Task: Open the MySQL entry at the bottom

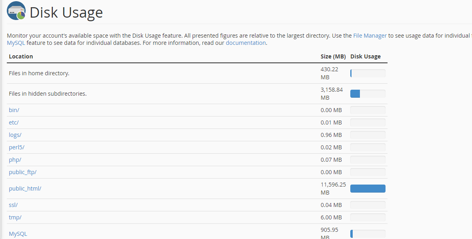Action: [x=18, y=233]
